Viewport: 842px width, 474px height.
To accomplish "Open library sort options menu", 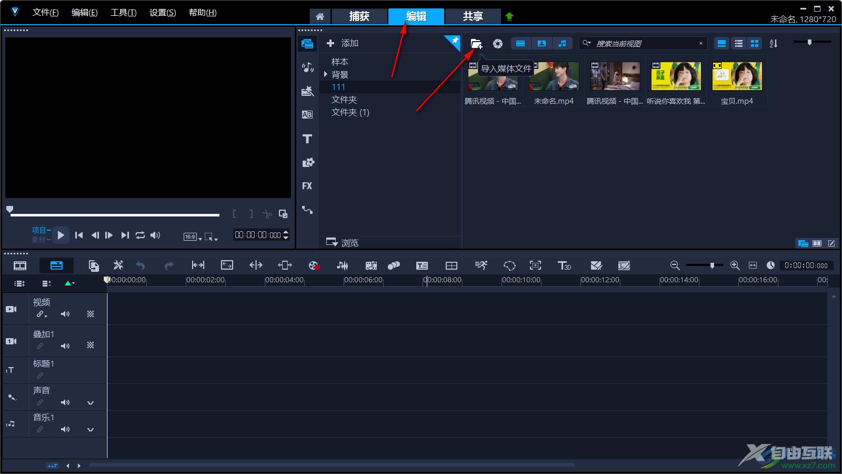I will pos(774,44).
